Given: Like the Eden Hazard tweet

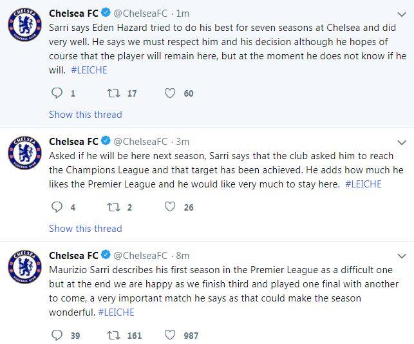Looking at the screenshot, I should point(170,93).
